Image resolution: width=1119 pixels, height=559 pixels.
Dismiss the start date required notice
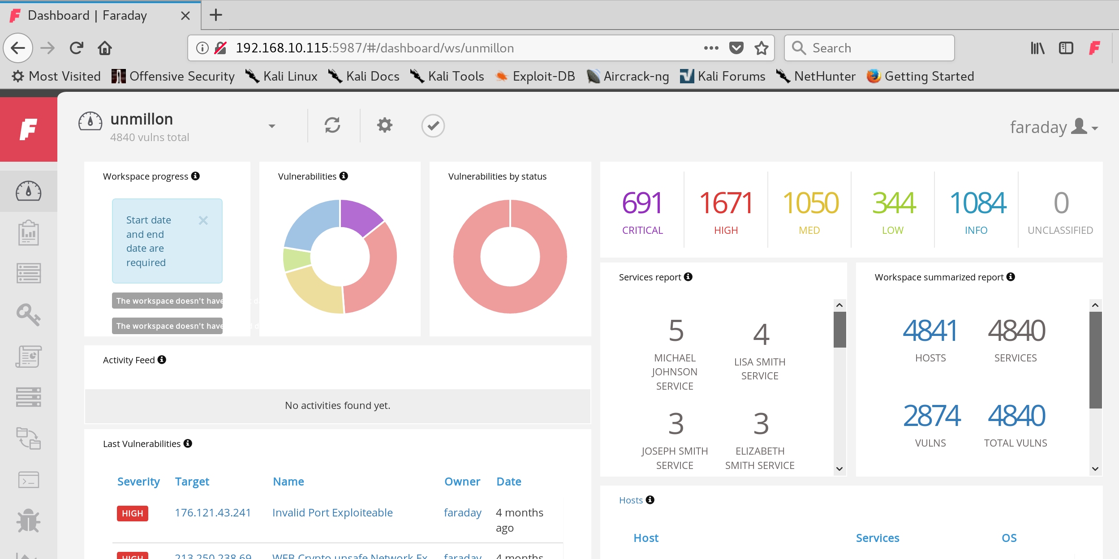coord(203,220)
